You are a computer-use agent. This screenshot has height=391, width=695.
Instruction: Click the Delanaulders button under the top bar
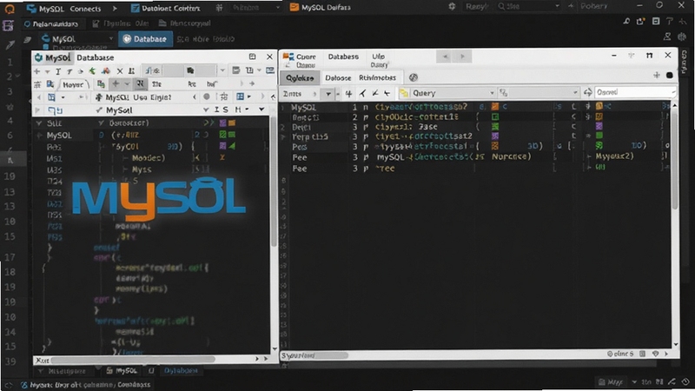tap(51, 23)
